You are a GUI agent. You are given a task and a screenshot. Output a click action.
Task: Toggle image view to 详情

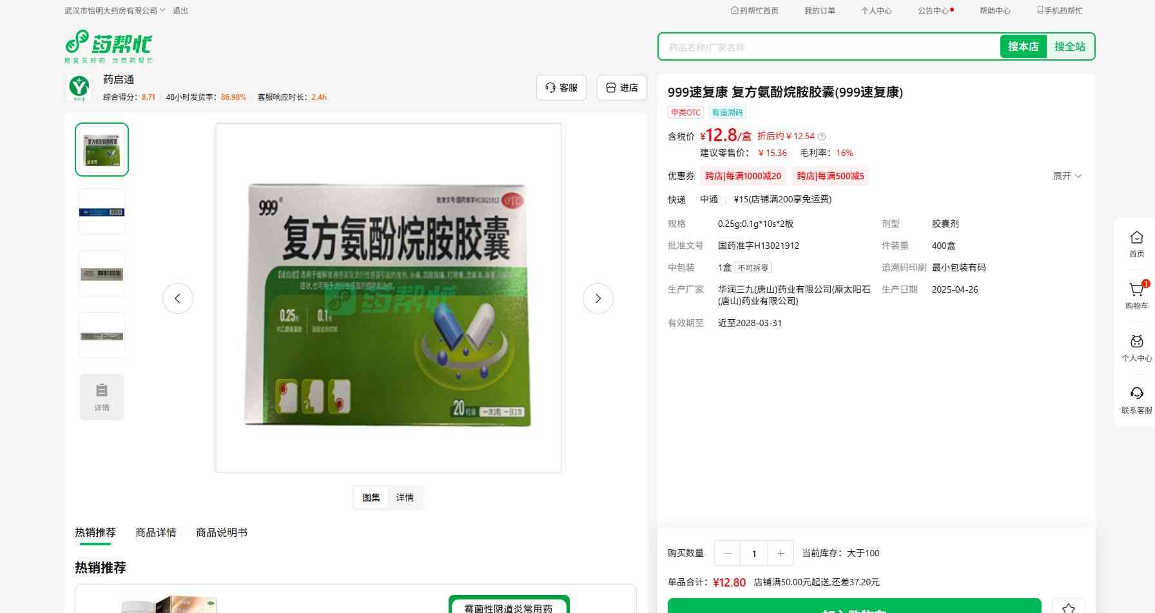(405, 498)
